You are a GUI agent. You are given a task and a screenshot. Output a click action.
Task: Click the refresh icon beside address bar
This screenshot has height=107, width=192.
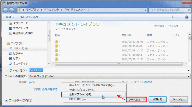[x=145, y=10]
